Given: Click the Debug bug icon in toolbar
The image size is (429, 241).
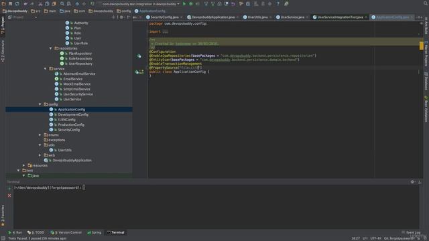Looking at the screenshot, I should (191, 4).
